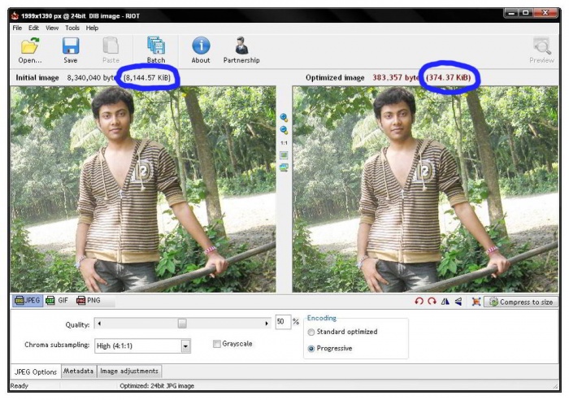Viewport: 569px width, 400px height.
Task: Click the Quality slider left arrow
Action: pyautogui.click(x=99, y=323)
